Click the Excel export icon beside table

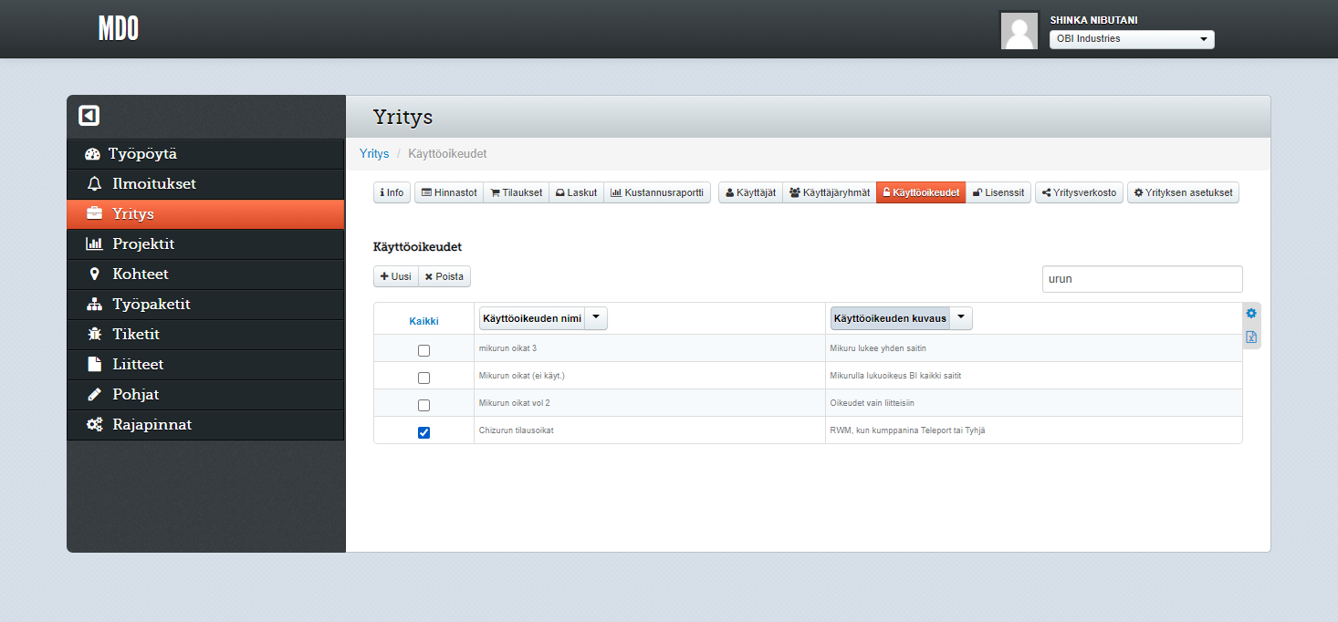1251,337
